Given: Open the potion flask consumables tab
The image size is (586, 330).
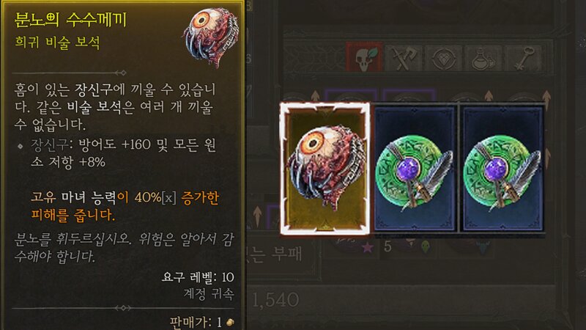Looking at the screenshot, I should point(483,59).
